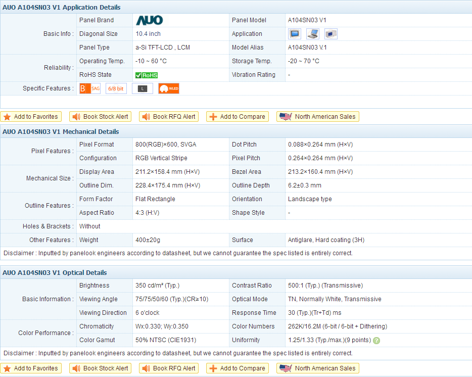472x377 pixels.
Task: Click the panel model value A104SN03 V1
Action: pyautogui.click(x=307, y=20)
